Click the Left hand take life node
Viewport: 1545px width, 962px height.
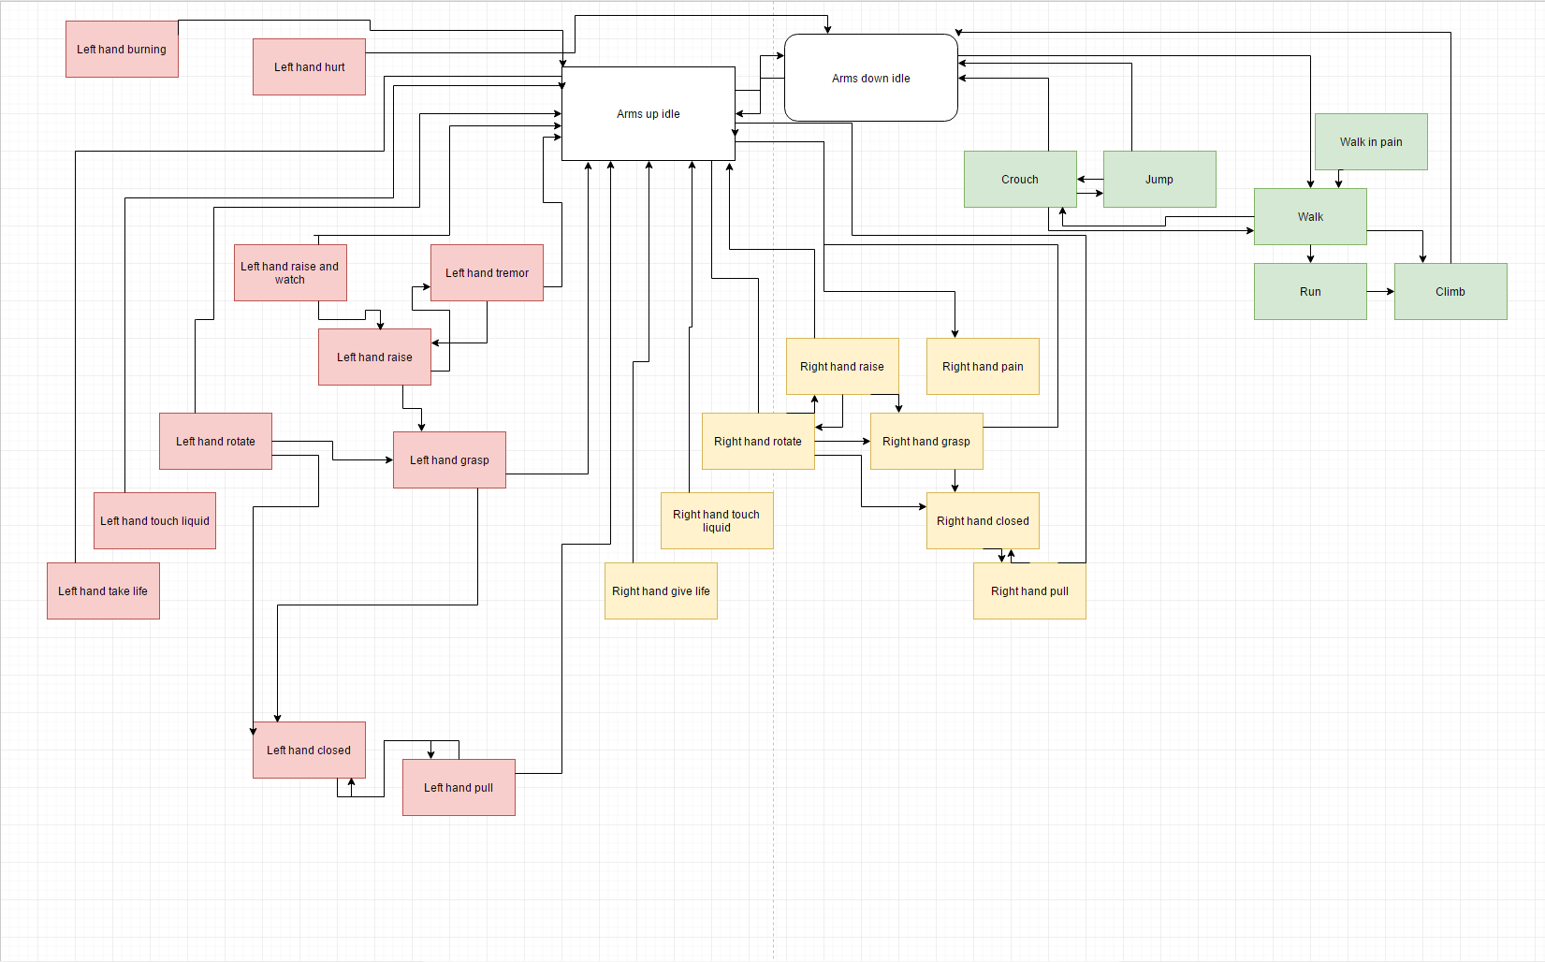tap(103, 590)
